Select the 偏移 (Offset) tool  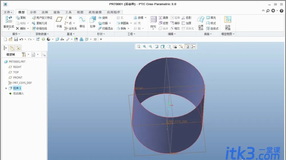[175, 23]
